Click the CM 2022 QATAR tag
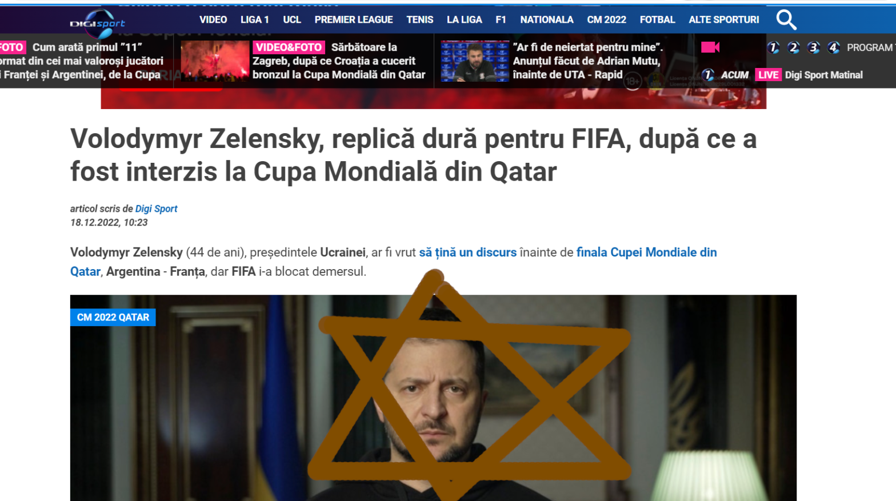The width and height of the screenshot is (896, 501). click(x=113, y=317)
